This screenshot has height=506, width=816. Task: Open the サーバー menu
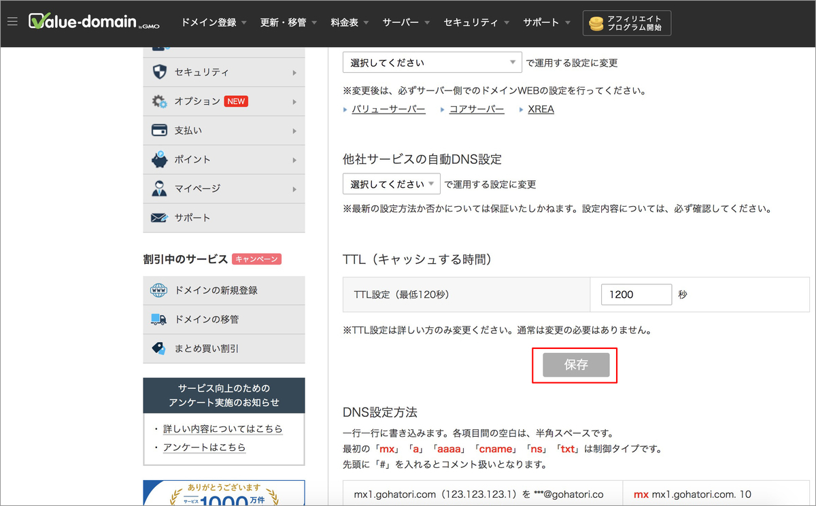click(406, 22)
